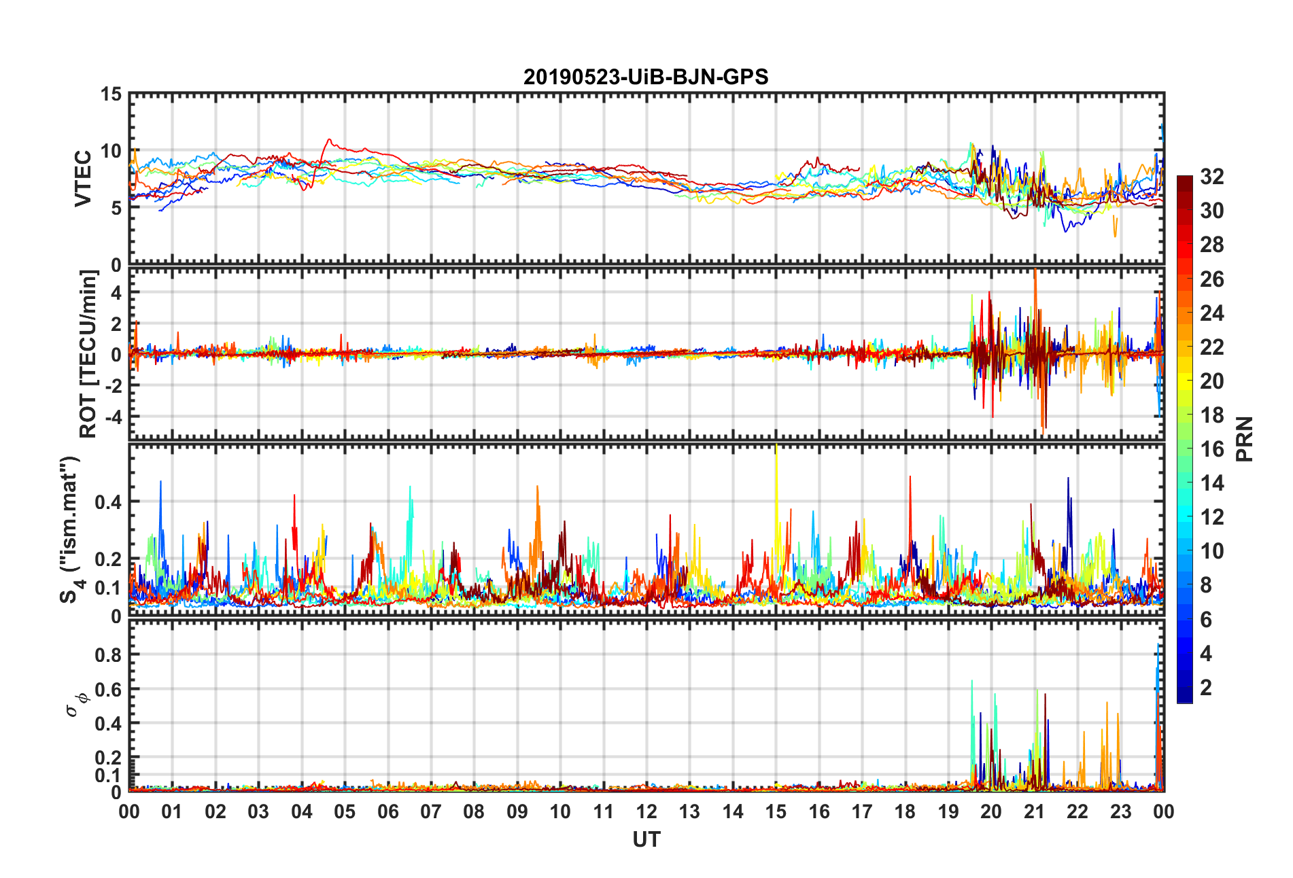Click the VTEC axis tick value 15

(111, 94)
